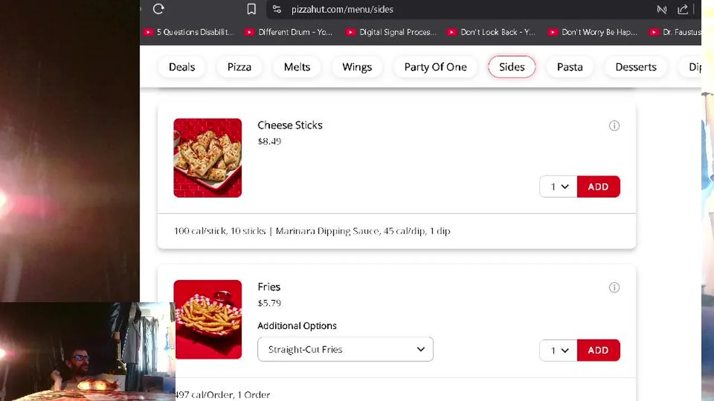This screenshot has width=714, height=401.
Task: Open the Cheese Sticks info icon
Action: [614, 126]
